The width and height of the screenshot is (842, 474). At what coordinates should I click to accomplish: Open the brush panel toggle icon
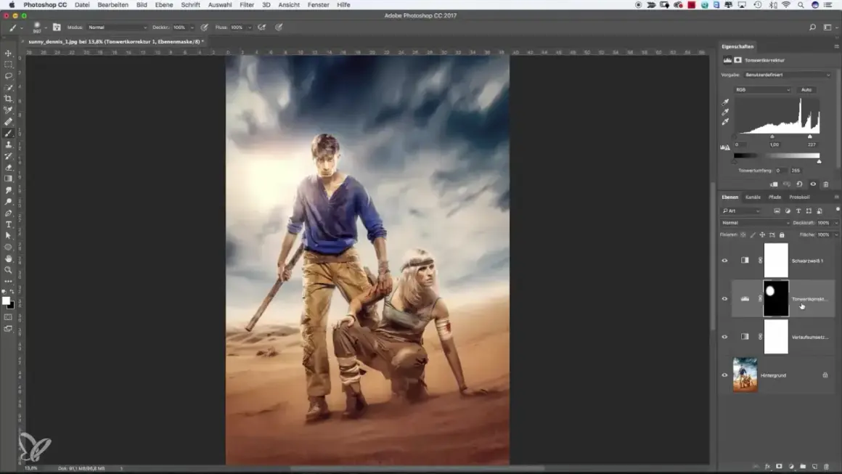tap(57, 27)
